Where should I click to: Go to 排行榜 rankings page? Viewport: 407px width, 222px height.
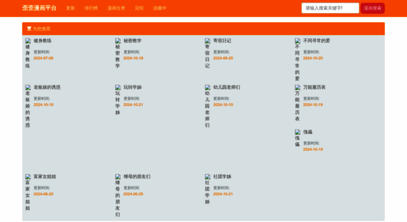pos(91,8)
